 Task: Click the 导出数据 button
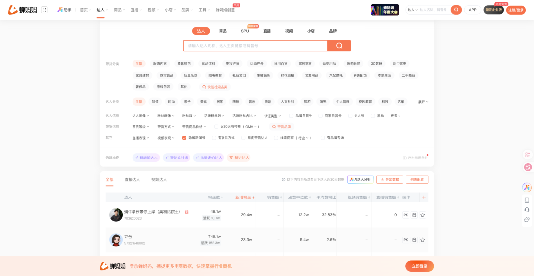tap(390, 180)
